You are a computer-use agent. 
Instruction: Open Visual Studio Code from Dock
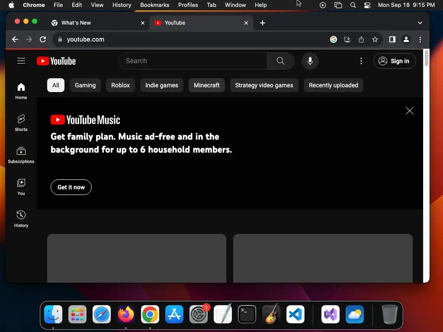[295, 314]
